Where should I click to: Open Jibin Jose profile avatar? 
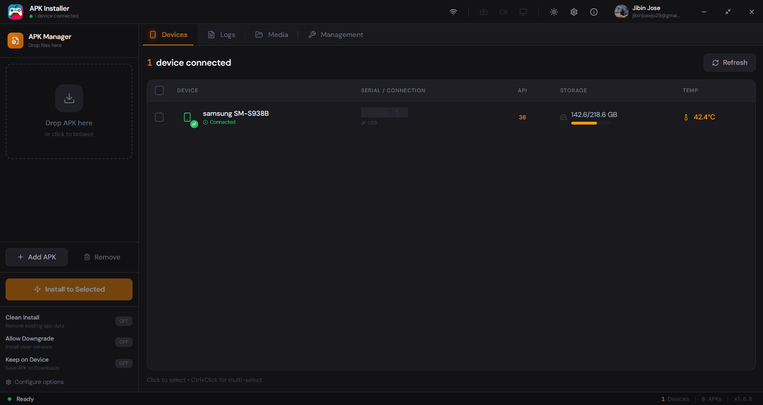click(x=621, y=12)
